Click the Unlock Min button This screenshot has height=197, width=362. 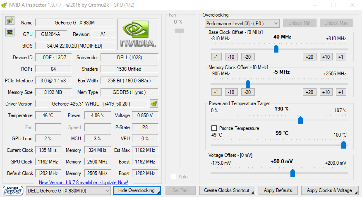click(300, 23)
